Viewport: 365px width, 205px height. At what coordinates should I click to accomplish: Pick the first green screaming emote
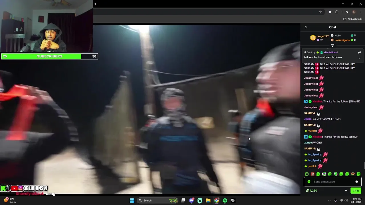[307, 174]
